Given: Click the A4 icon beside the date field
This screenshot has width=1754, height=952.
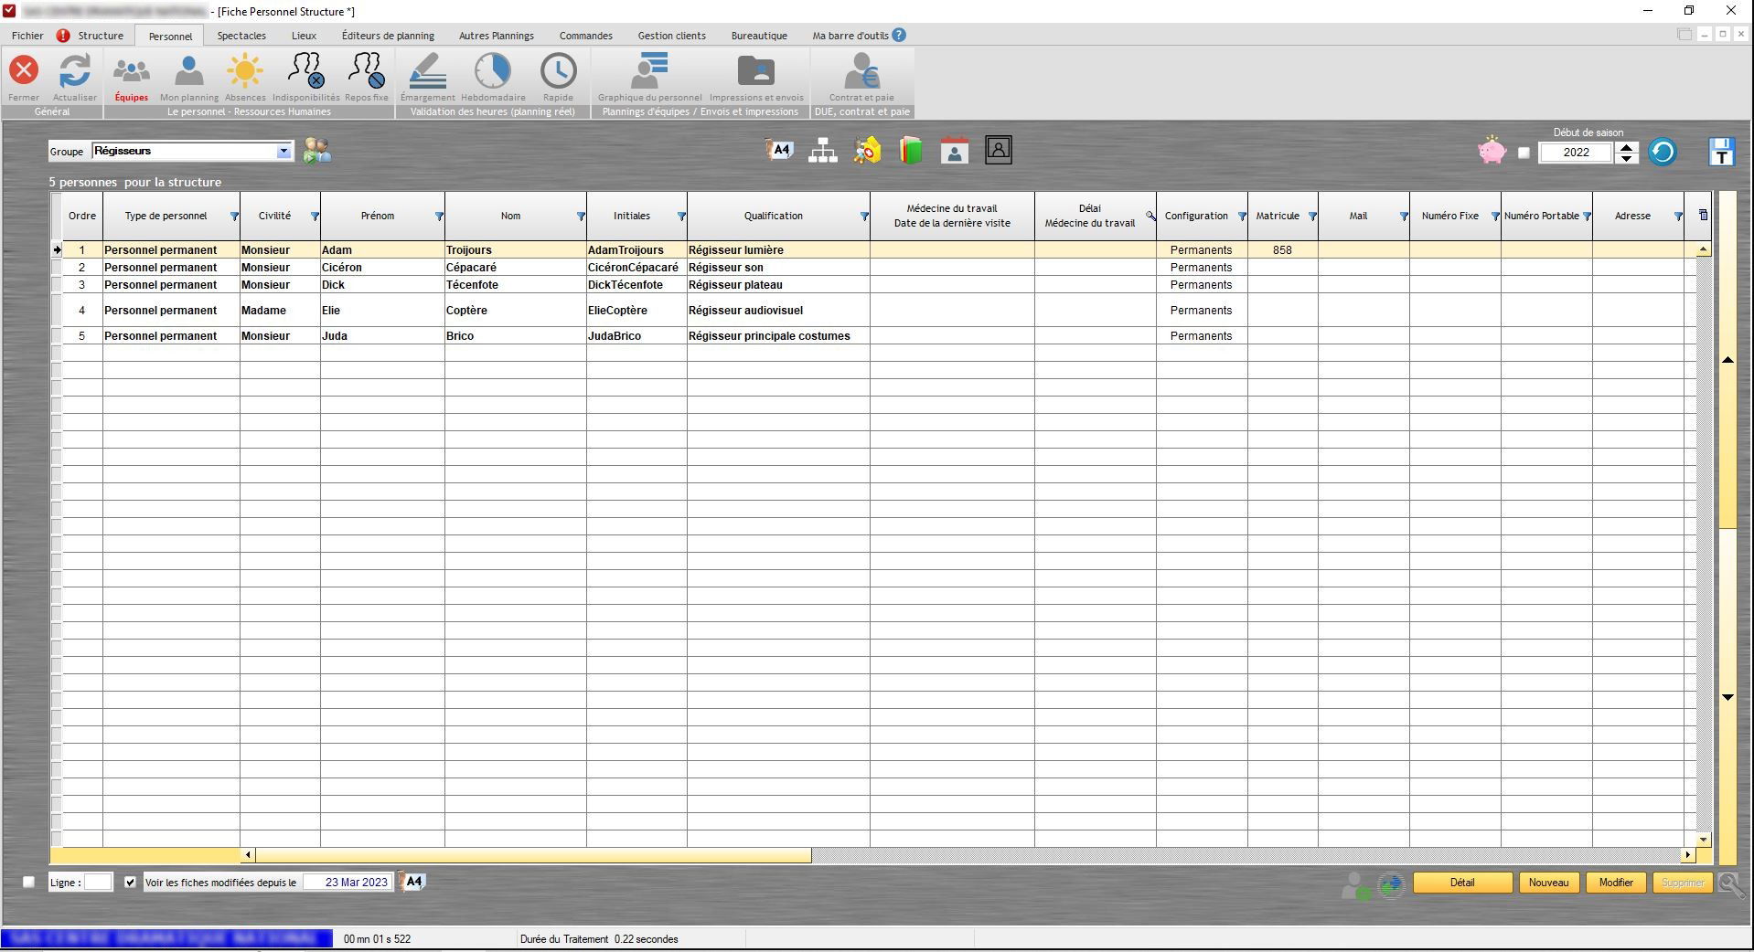Looking at the screenshot, I should pyautogui.click(x=413, y=882).
